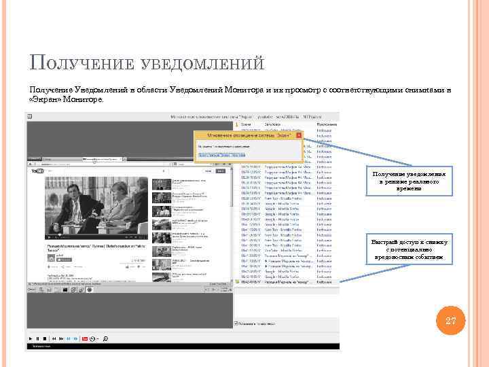This screenshot has height=367, width=489.
Task: Click the fifth suggested video thumbnail
Action: click(x=162, y=238)
